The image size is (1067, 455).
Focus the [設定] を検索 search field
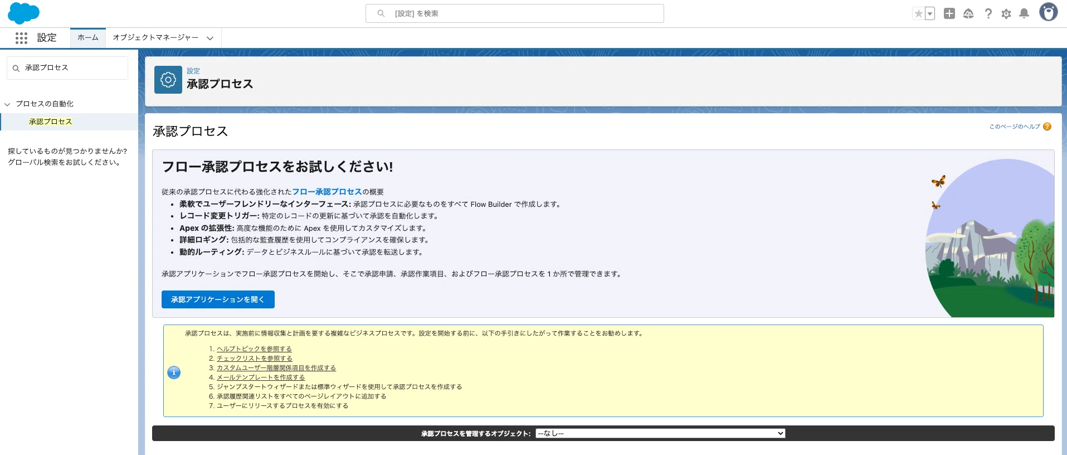click(x=514, y=13)
